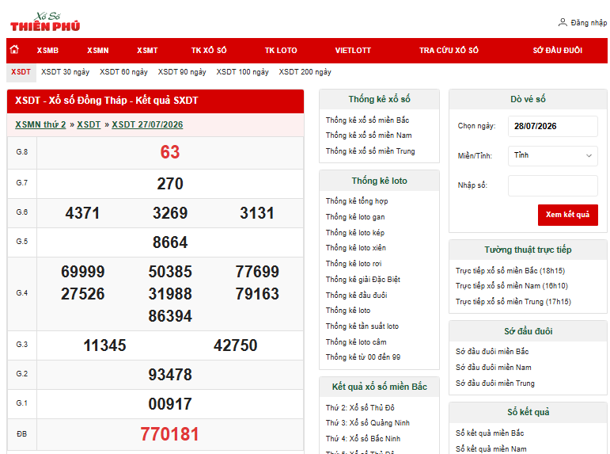Open Thống kê giải Đặc Biệt link
610x454 pixels.
pos(362,280)
